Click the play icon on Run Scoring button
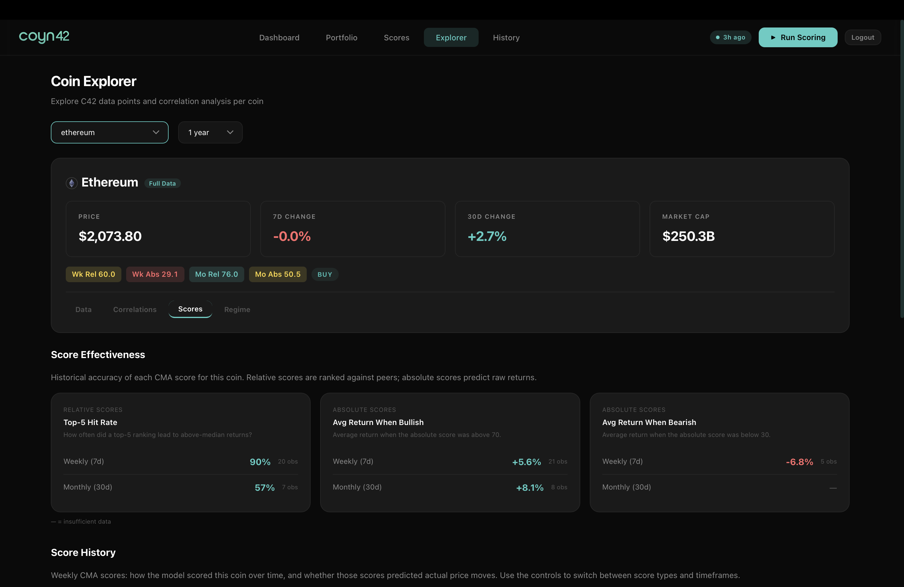Screen dimensions: 904x587 click(773, 37)
